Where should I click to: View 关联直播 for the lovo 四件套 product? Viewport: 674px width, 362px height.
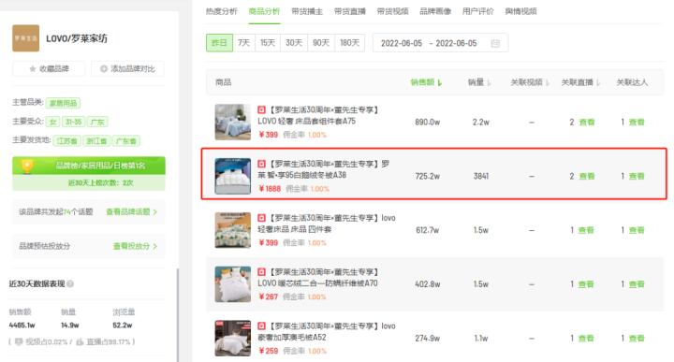pos(586,231)
